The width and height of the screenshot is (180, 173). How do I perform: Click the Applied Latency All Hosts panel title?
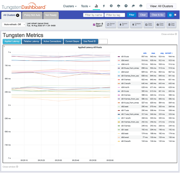pyautogui.click(x=90, y=47)
